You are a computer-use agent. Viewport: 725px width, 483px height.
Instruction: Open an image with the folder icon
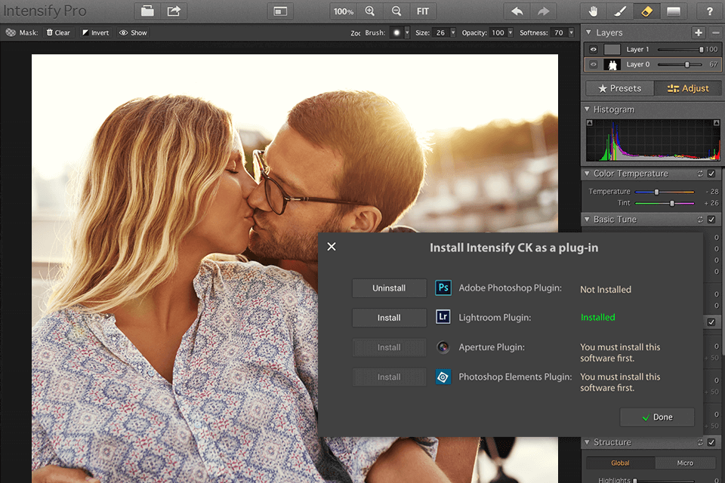[x=147, y=11]
